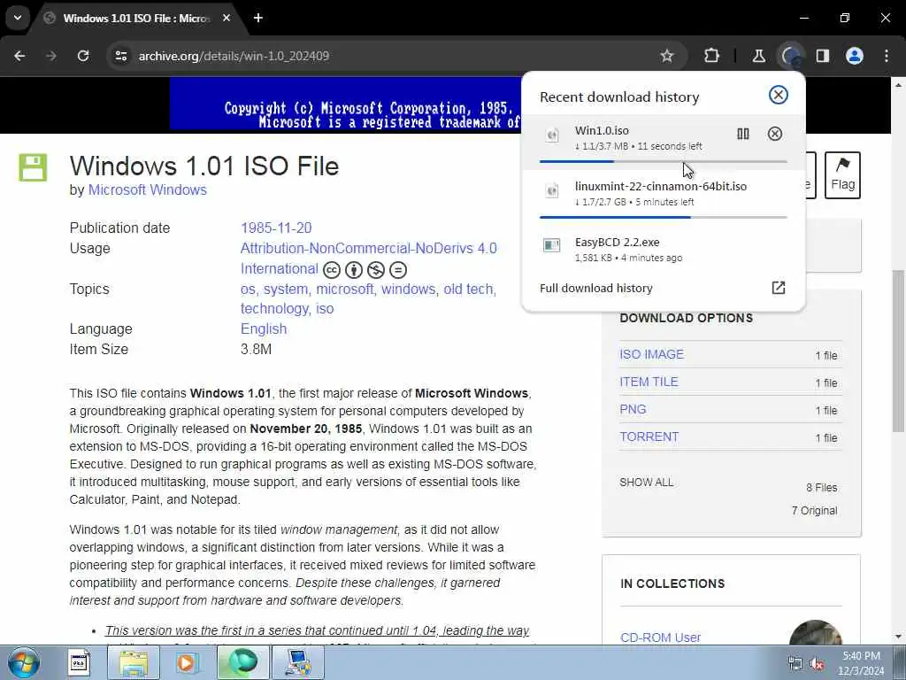Open the Chrome profile avatar

855,56
